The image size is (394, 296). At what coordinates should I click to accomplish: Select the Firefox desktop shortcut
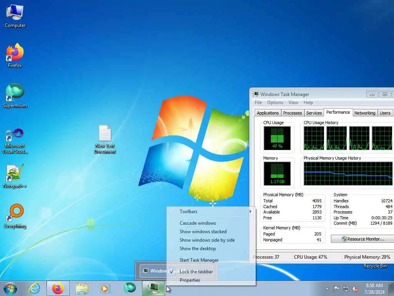coord(15,55)
